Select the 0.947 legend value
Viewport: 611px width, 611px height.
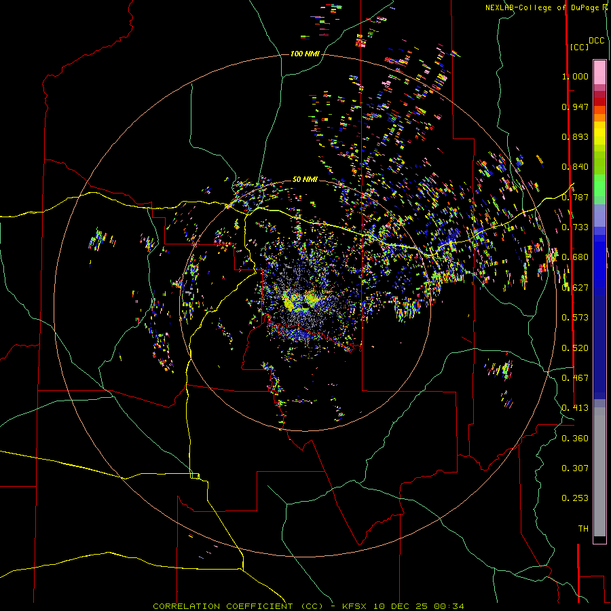(575, 107)
